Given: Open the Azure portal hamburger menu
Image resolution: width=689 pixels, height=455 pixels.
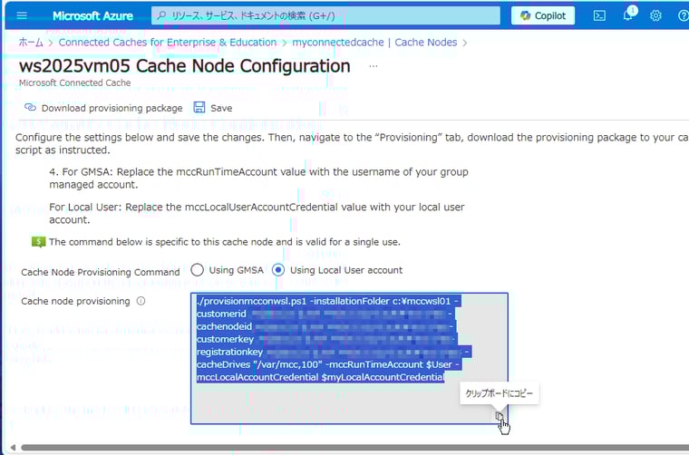Looking at the screenshot, I should coord(22,15).
